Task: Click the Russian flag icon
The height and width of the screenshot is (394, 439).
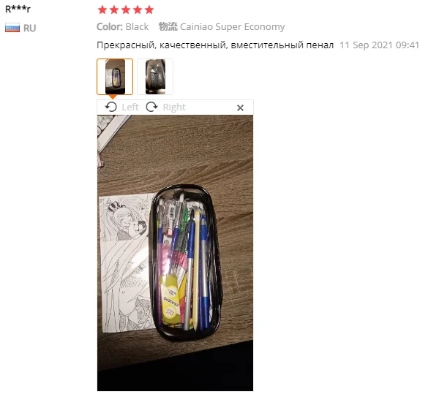Action: (x=12, y=28)
